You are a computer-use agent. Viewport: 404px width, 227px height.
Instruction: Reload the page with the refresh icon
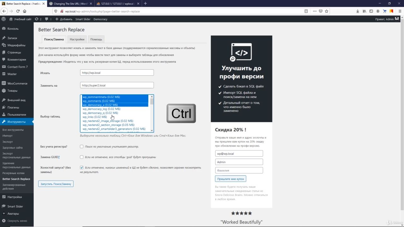18,11
